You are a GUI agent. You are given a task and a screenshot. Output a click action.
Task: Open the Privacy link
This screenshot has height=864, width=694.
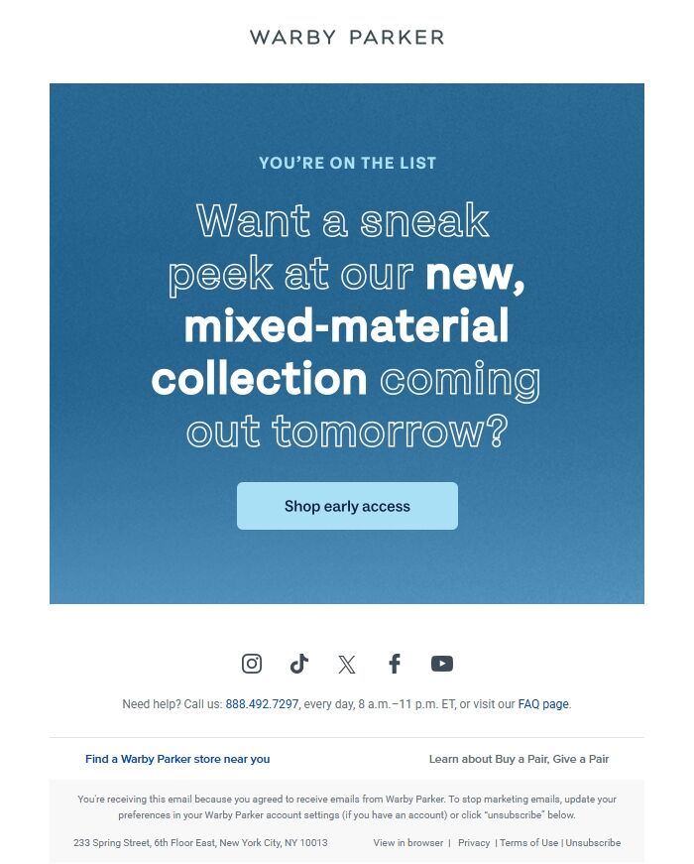pyautogui.click(x=474, y=842)
